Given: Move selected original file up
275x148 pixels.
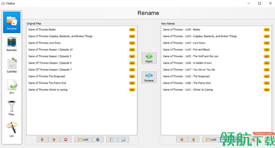Looking at the screenshot, I should point(54,140).
